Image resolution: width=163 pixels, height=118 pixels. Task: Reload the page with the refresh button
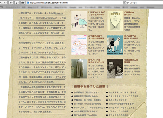coord(17,3)
